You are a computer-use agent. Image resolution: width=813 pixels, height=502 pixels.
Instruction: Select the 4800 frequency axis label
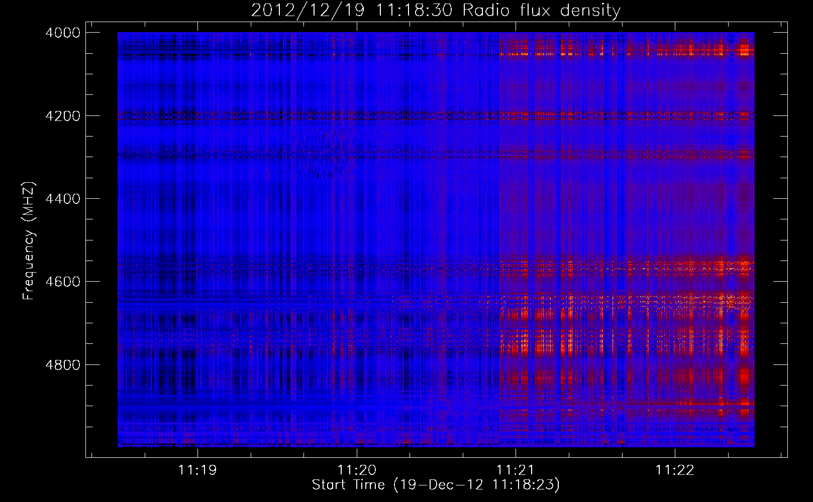pos(63,364)
